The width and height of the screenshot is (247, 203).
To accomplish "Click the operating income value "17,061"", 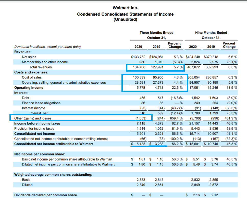I will (x=194, y=88).
